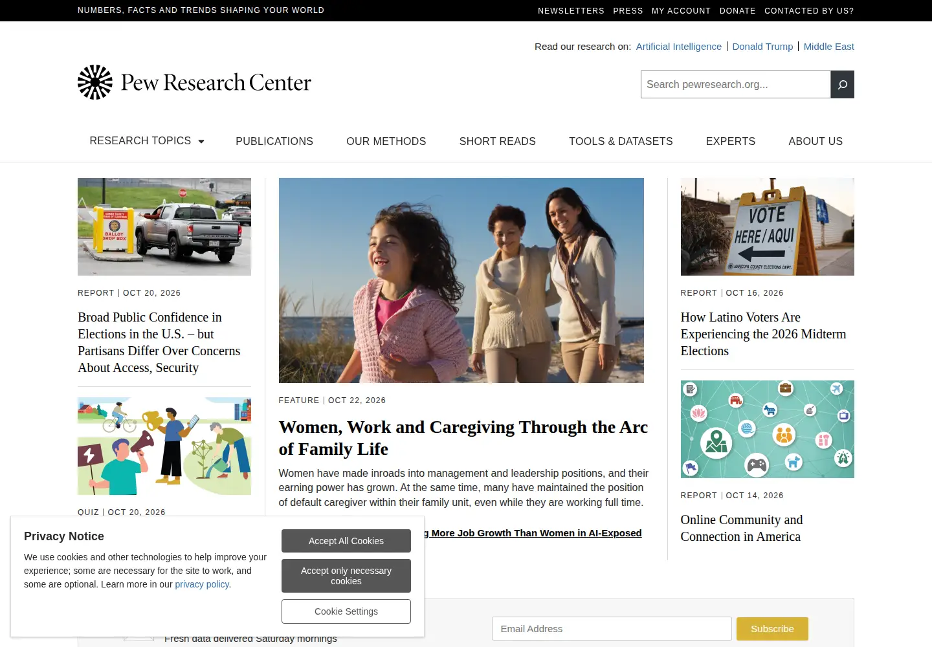932x647 pixels.
Task: Click the "OCT 14, 2026" report date
Action: (x=755, y=496)
